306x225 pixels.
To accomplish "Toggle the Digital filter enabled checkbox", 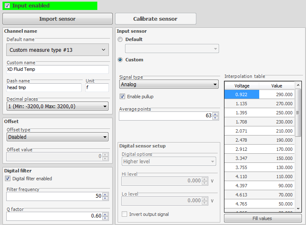I will (8, 179).
